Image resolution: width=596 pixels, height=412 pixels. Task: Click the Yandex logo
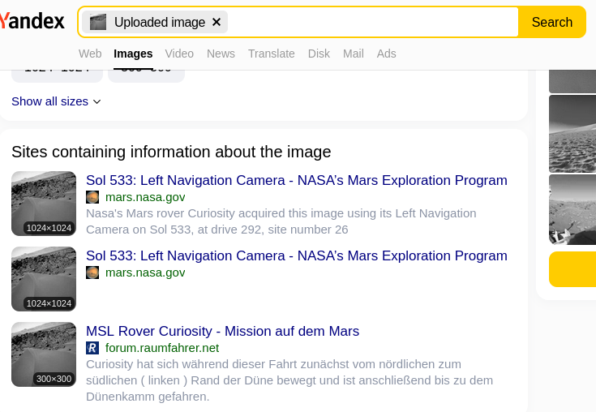pos(32,21)
